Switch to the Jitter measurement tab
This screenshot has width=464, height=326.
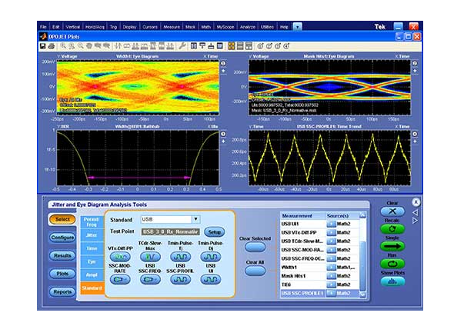click(x=91, y=237)
